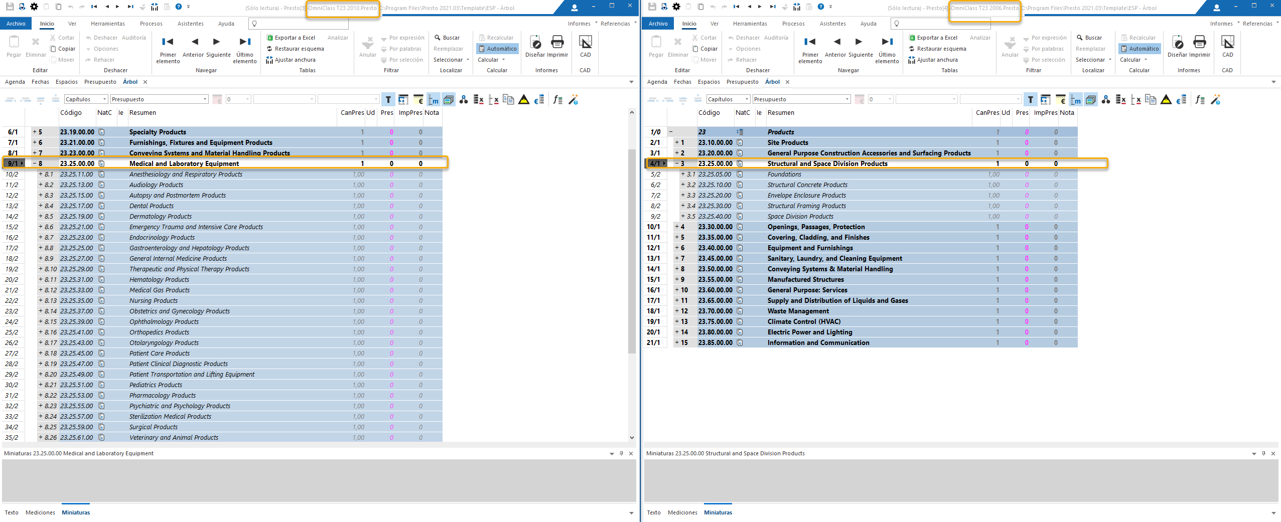Enable the Automático calculation toggle

click(497, 48)
